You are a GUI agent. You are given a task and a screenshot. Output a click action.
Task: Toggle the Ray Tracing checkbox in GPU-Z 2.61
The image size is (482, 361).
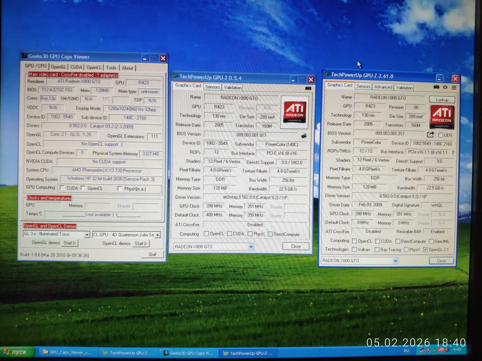click(x=377, y=250)
